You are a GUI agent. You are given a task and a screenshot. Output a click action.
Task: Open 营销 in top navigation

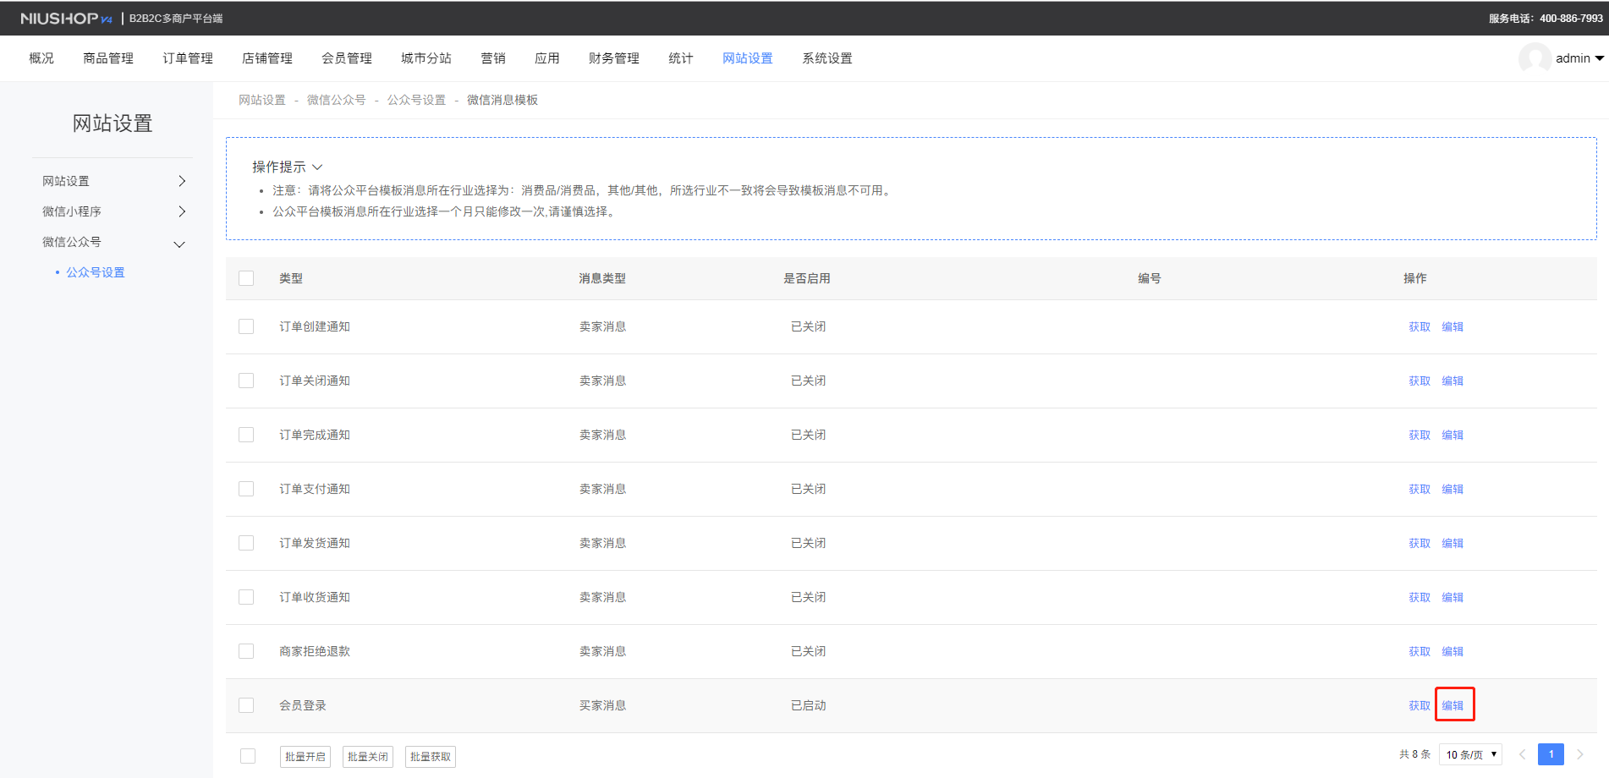click(x=493, y=58)
